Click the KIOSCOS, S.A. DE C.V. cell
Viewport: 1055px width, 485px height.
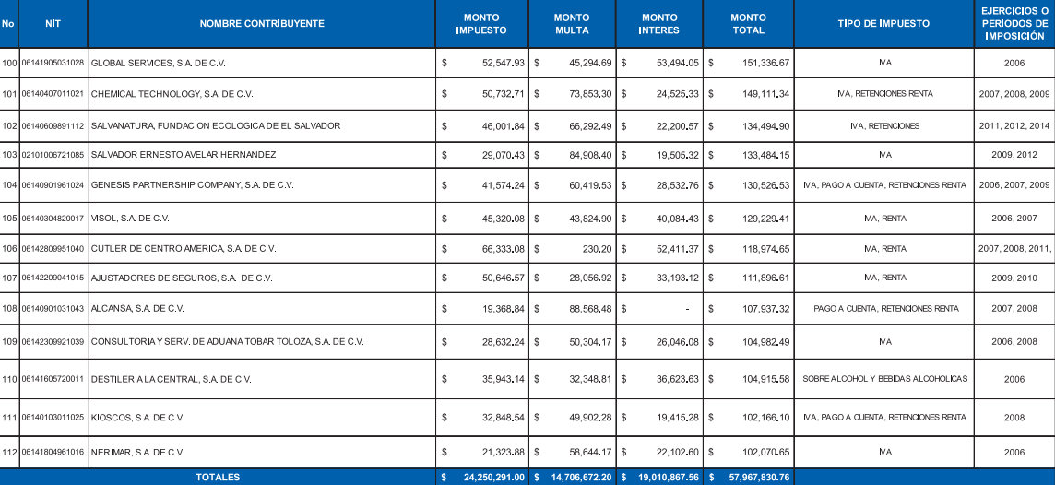click(137, 418)
